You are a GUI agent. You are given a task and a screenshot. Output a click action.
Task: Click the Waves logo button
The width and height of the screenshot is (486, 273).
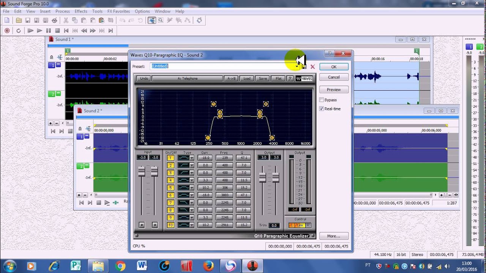[304, 78]
